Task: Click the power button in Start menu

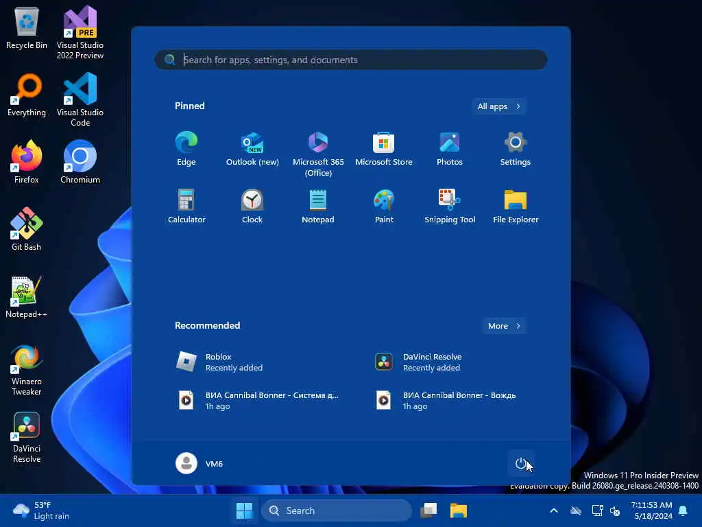Action: click(x=520, y=463)
